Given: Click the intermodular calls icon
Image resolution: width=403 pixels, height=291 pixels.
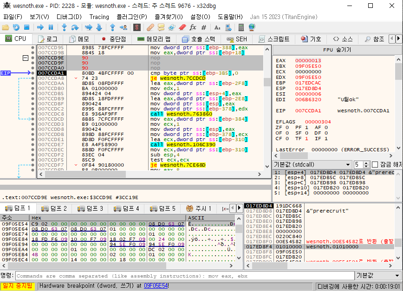Looking at the screenshot, I should coord(228,27).
